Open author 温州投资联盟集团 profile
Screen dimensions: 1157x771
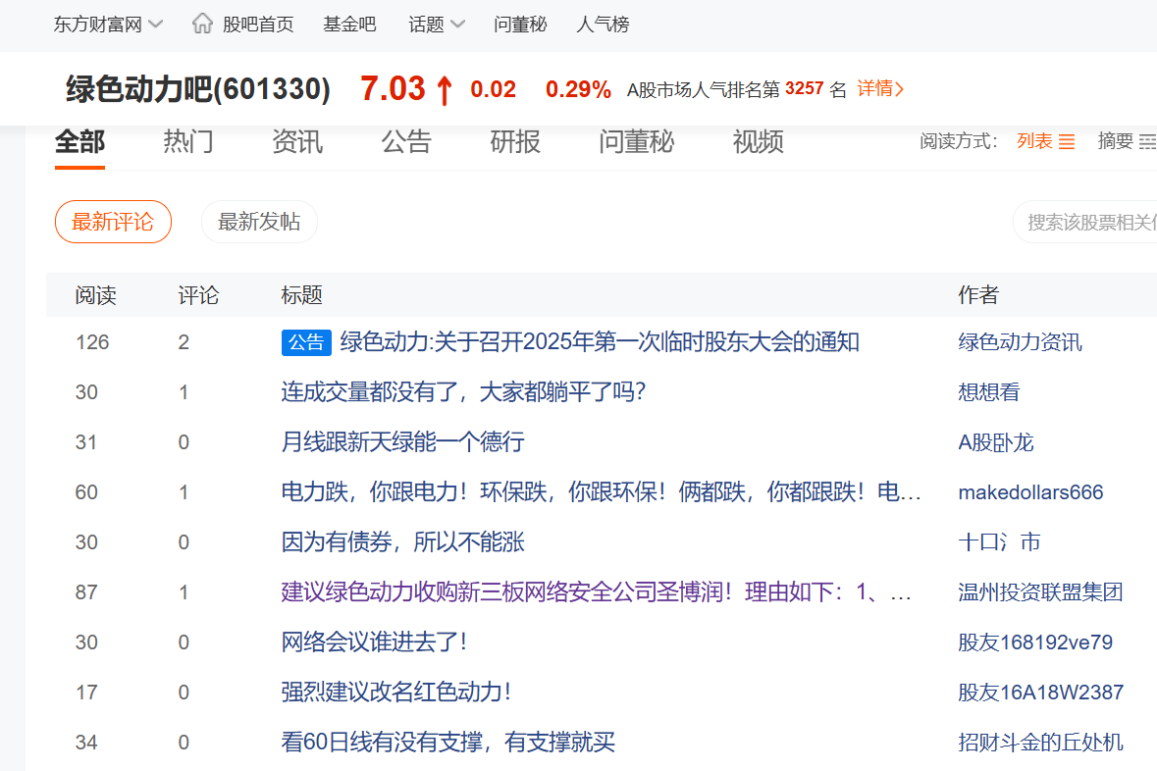tap(1040, 591)
